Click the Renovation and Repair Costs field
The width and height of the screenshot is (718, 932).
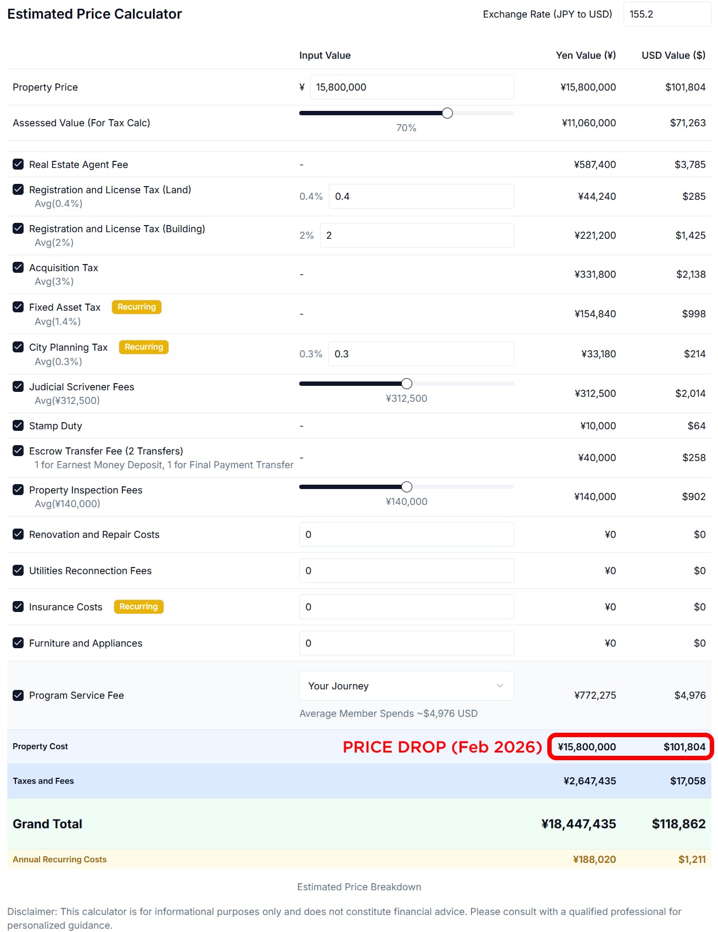(x=406, y=534)
